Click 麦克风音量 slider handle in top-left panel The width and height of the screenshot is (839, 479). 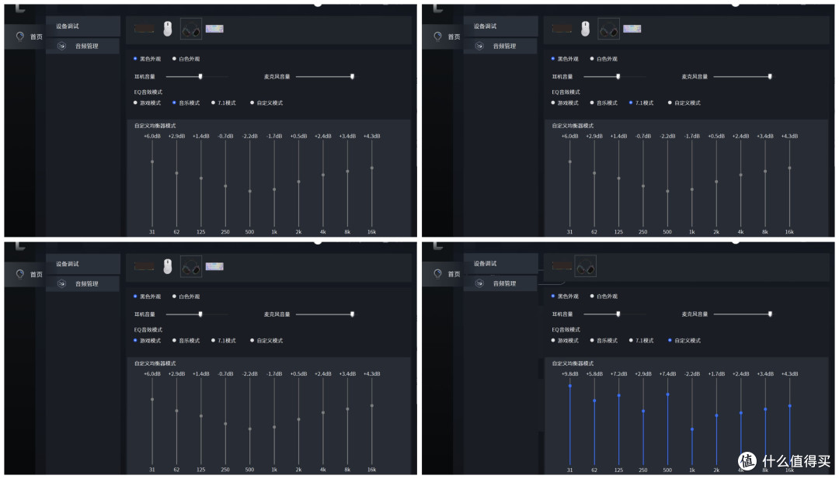(x=352, y=76)
